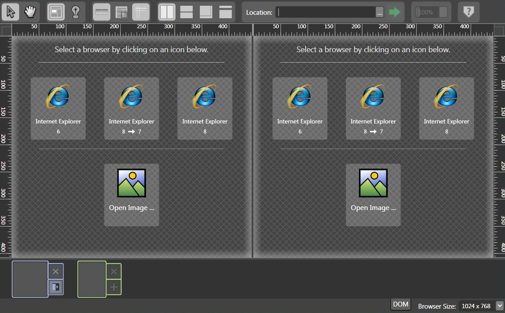Remove the blue baseline browser with X
Viewport: 505px width, 313px height.
click(x=56, y=271)
